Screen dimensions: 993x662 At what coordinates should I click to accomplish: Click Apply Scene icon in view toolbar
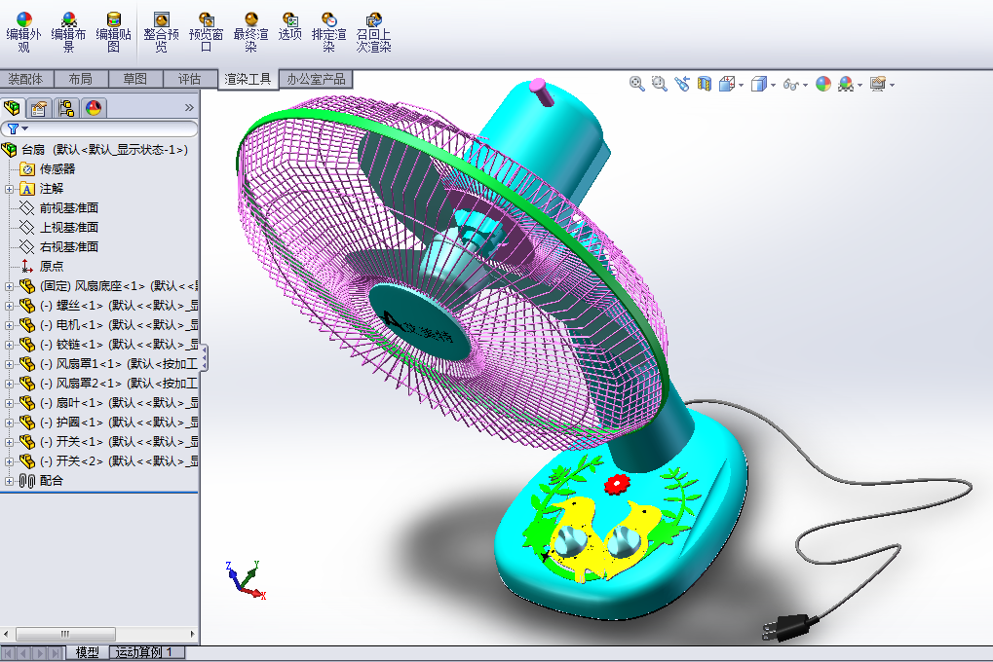846,84
